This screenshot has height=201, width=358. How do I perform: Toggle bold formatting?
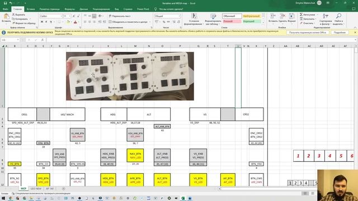pyautogui.click(x=42, y=22)
